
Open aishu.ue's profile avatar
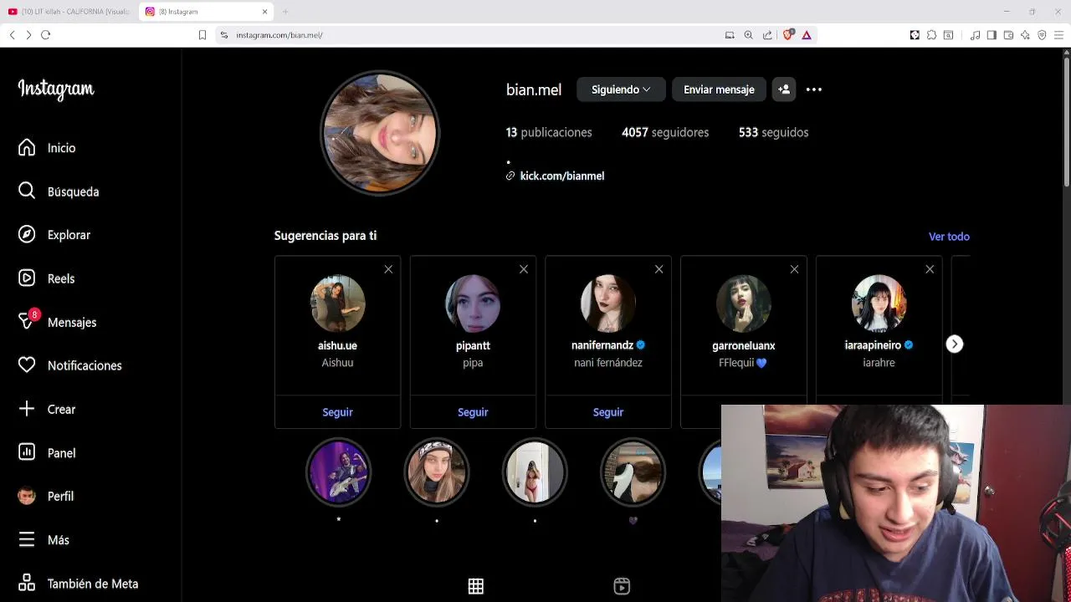(x=338, y=303)
